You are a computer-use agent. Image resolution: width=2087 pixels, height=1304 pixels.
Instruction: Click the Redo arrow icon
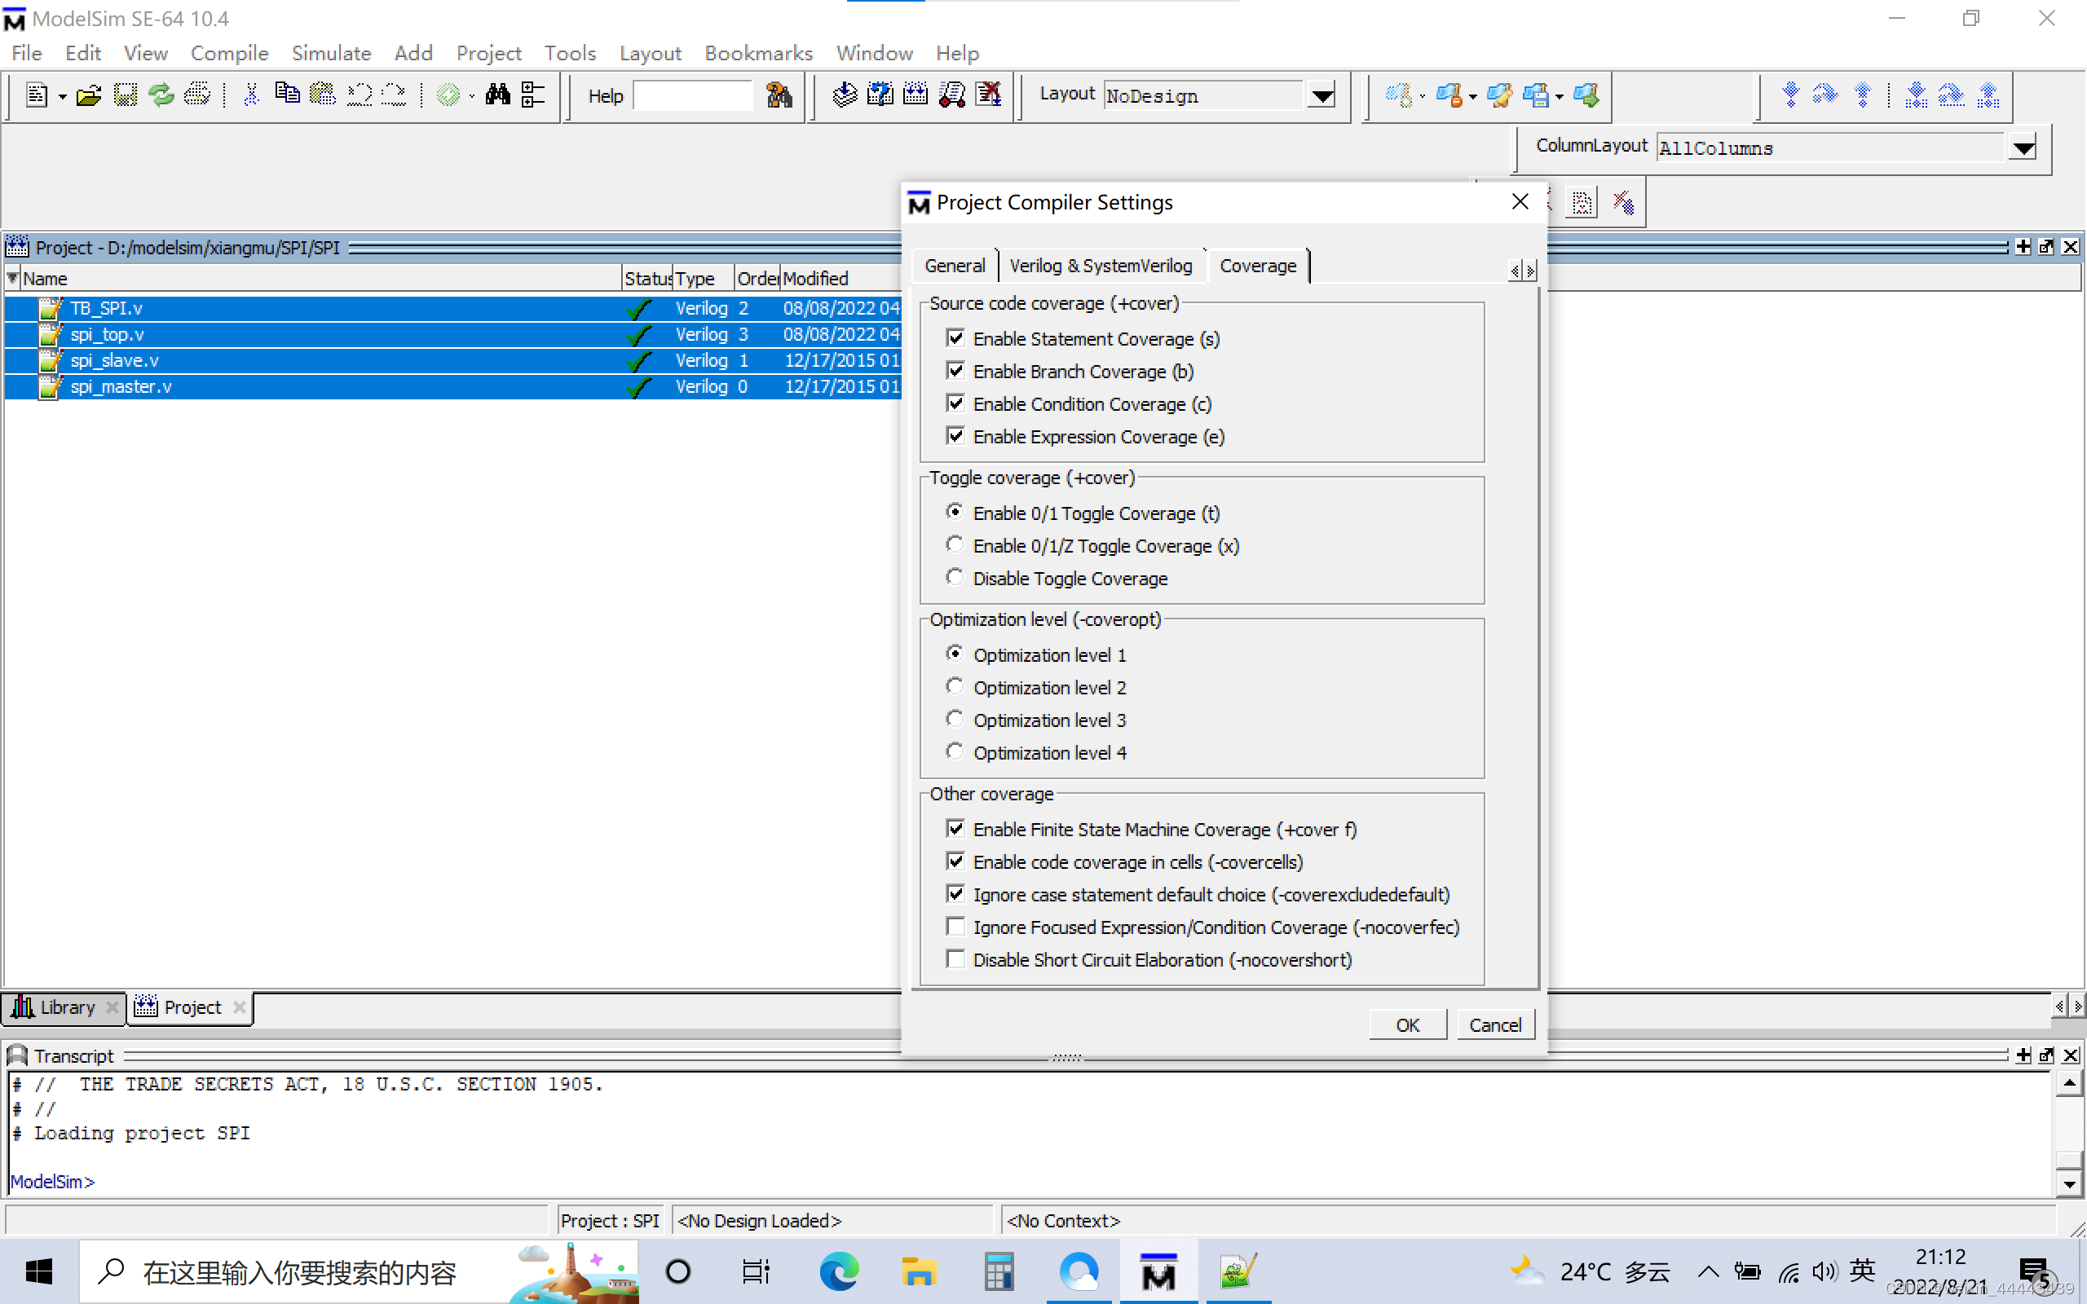[x=394, y=95]
